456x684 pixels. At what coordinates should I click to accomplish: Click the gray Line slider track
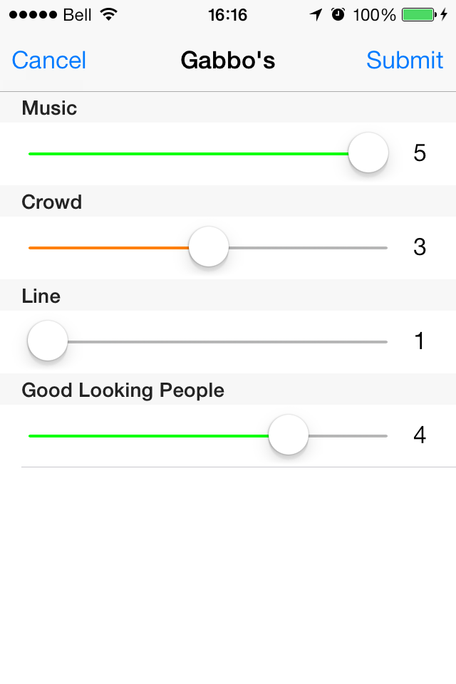pyautogui.click(x=227, y=342)
